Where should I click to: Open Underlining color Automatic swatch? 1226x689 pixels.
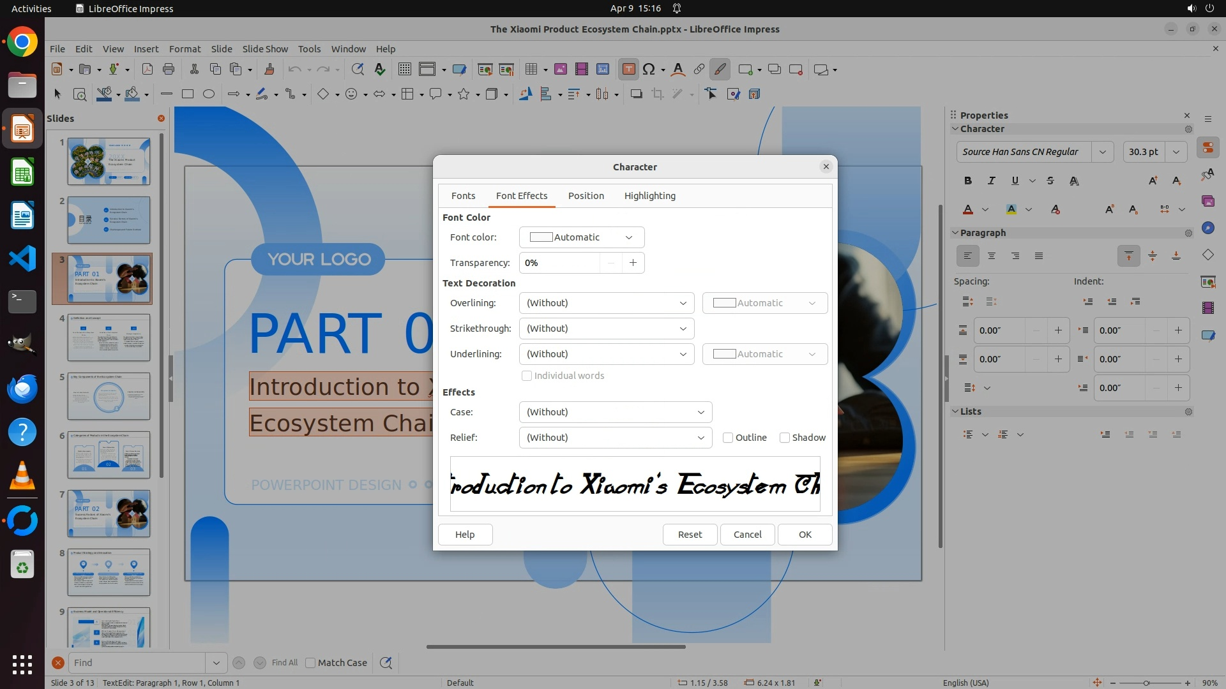764,354
